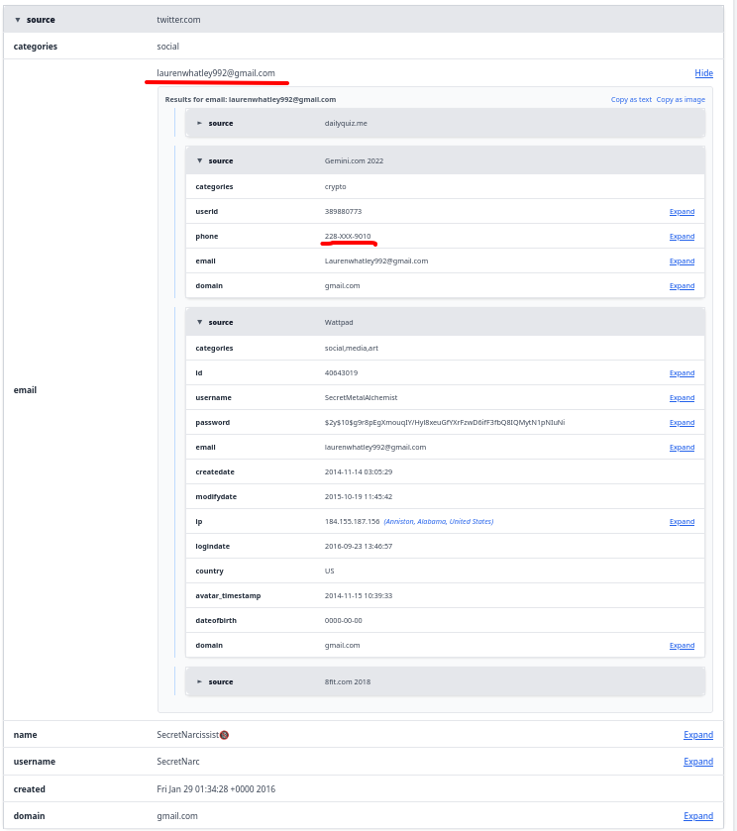Expand the Wattpad id row
This screenshot has height=831, width=737.
coord(682,373)
